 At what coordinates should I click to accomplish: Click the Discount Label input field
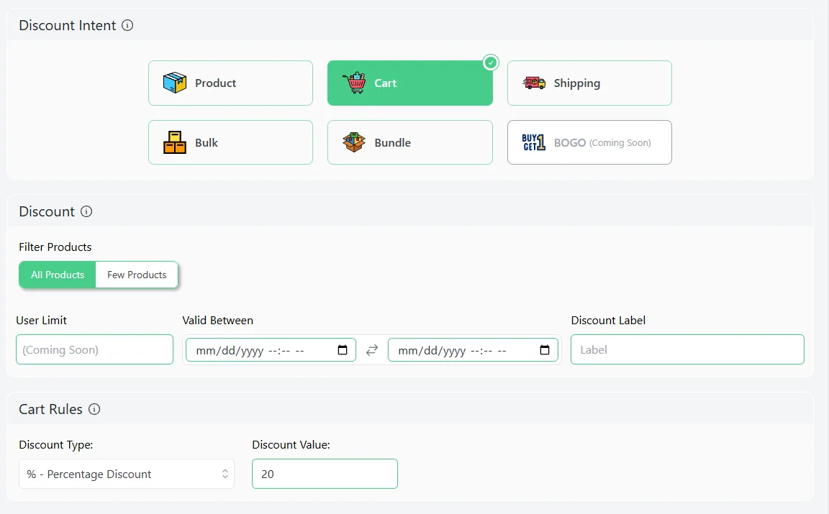[687, 349]
